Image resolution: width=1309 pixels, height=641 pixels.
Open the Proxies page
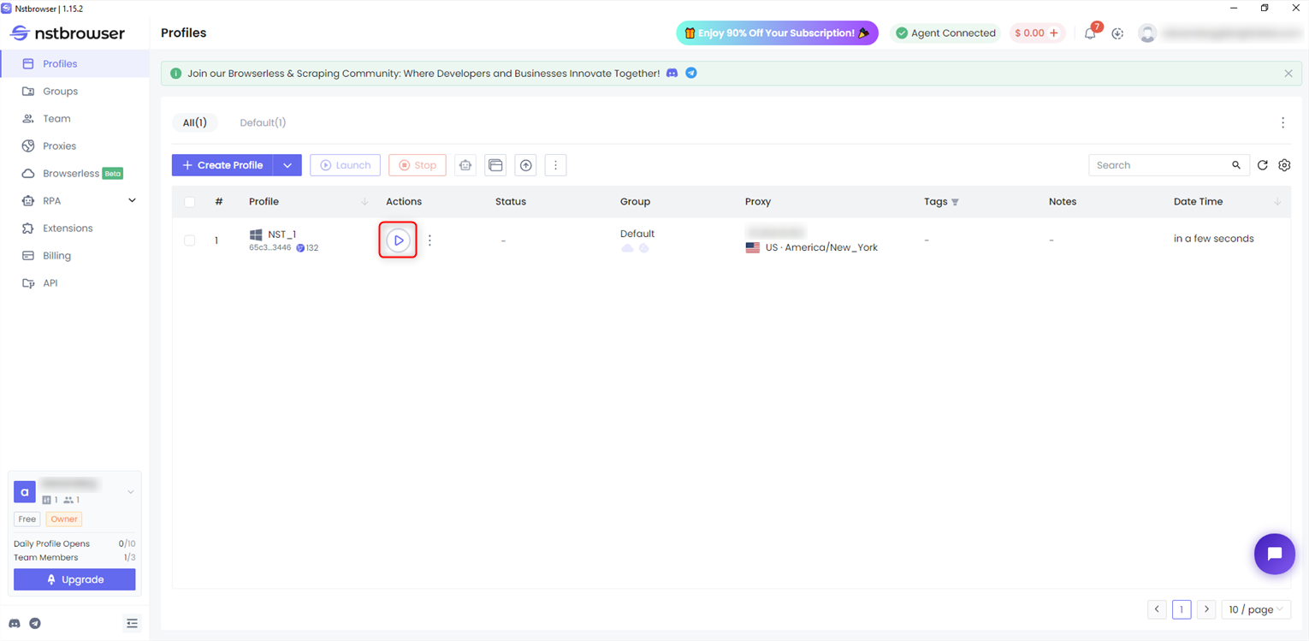(74, 145)
